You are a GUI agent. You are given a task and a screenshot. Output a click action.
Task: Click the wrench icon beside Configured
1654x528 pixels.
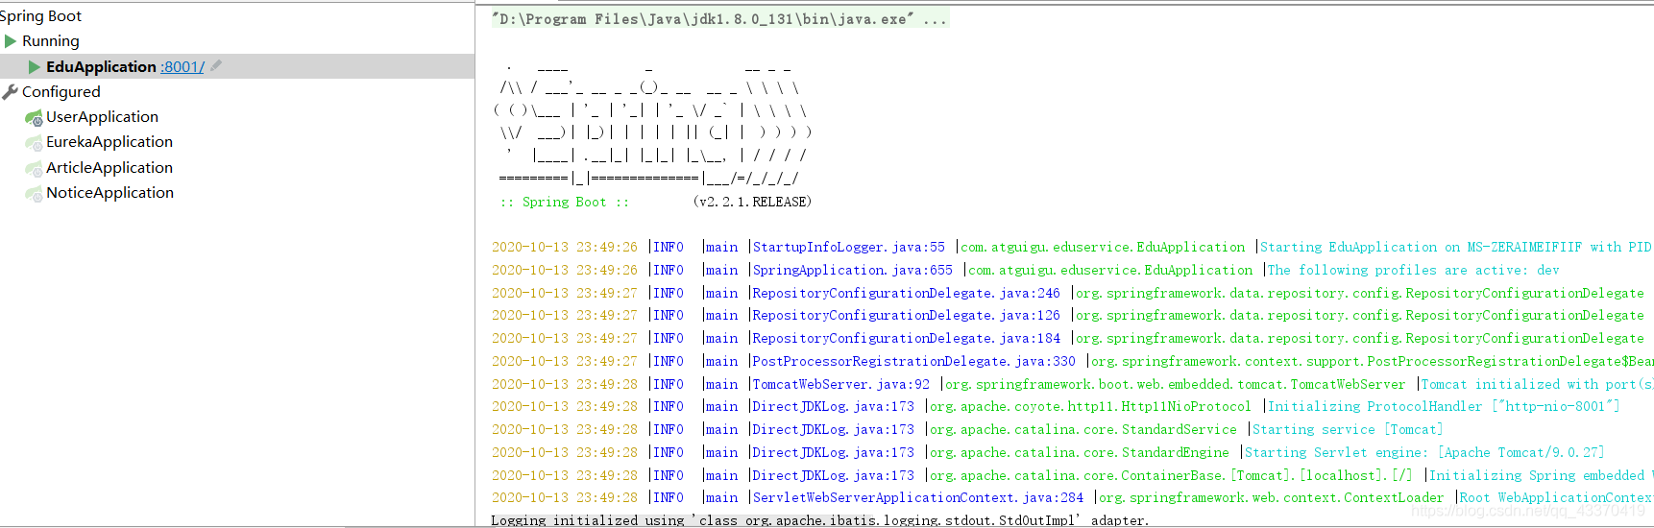[x=11, y=92]
